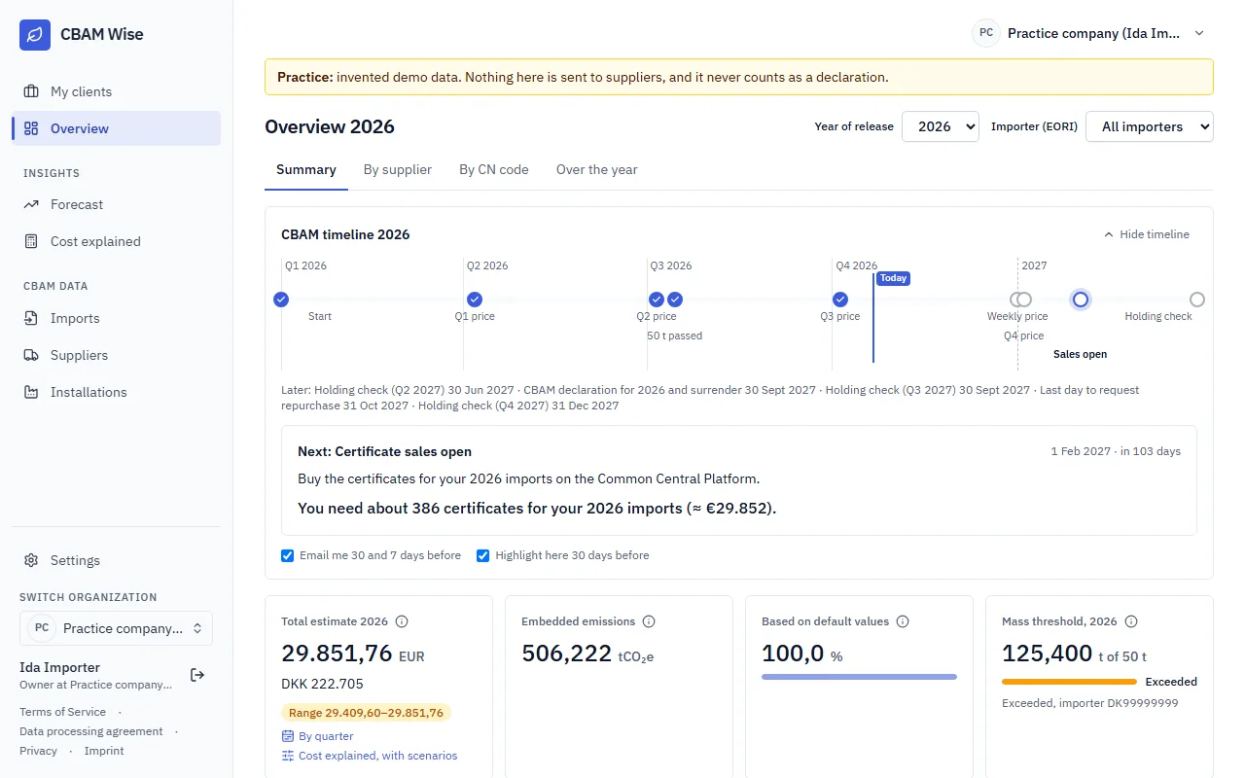Switch to the By CN code tab
Screen dimensions: 1245x778
click(x=494, y=169)
